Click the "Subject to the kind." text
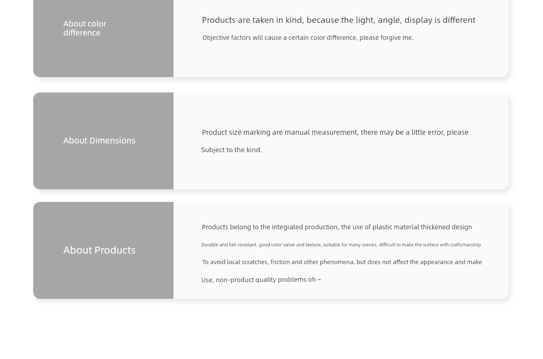 pyautogui.click(x=231, y=150)
